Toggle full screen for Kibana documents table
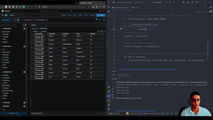This screenshot has height=120, width=213. (104, 31)
